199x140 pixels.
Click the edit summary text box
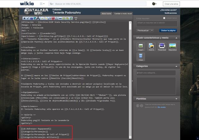[157, 24]
